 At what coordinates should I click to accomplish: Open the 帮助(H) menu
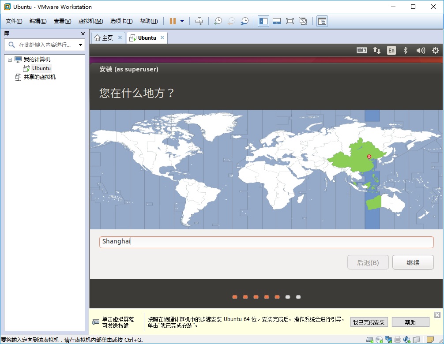149,21
